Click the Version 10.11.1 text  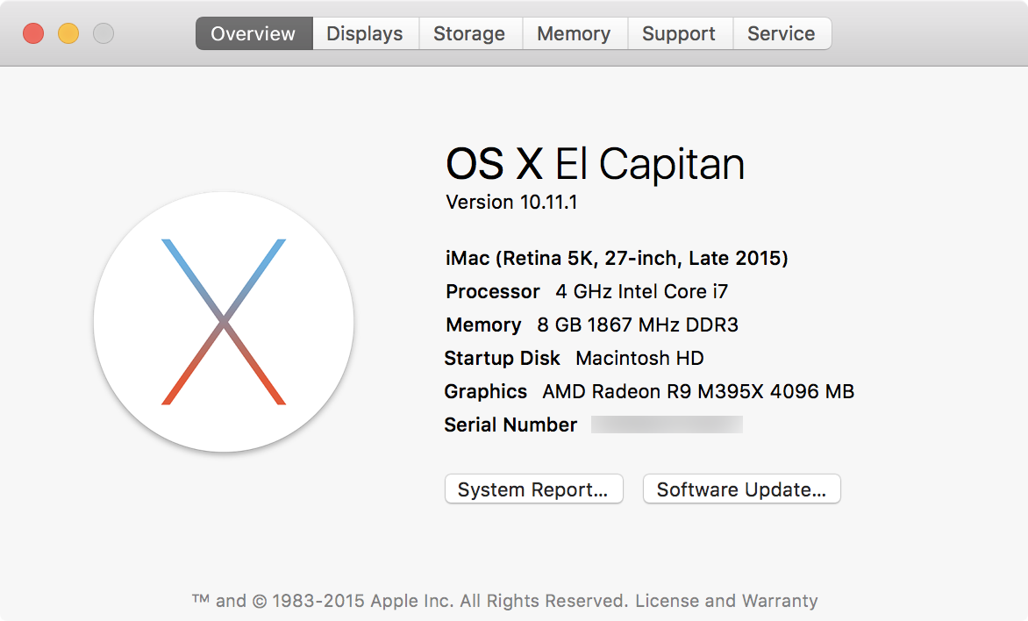tap(511, 203)
